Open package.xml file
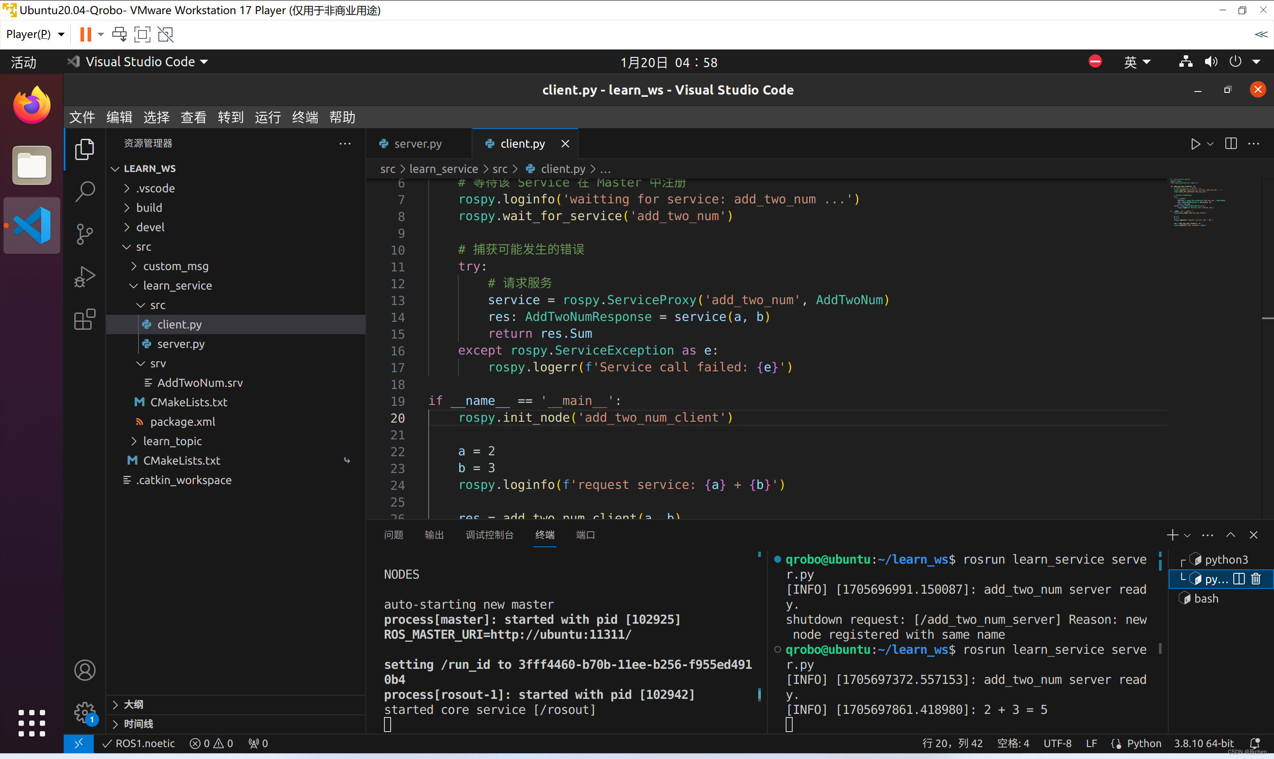This screenshot has height=759, width=1274. pyautogui.click(x=183, y=421)
